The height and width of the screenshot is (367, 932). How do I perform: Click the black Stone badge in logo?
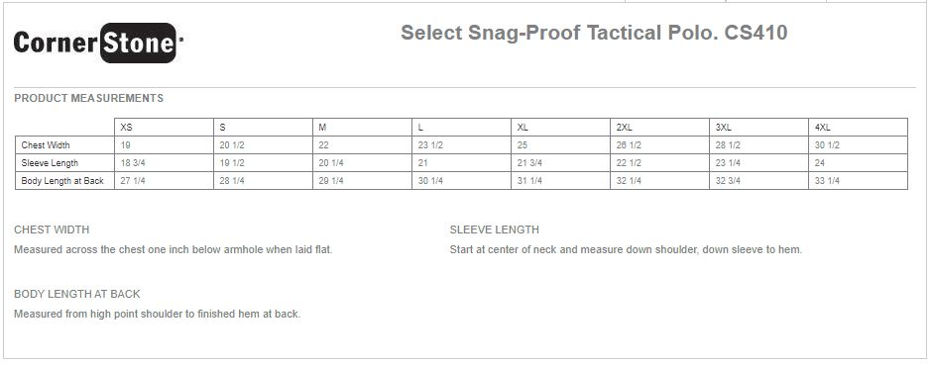[139, 43]
